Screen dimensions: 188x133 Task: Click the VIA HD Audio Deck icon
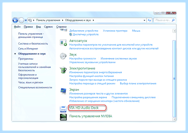(x=63, y=109)
